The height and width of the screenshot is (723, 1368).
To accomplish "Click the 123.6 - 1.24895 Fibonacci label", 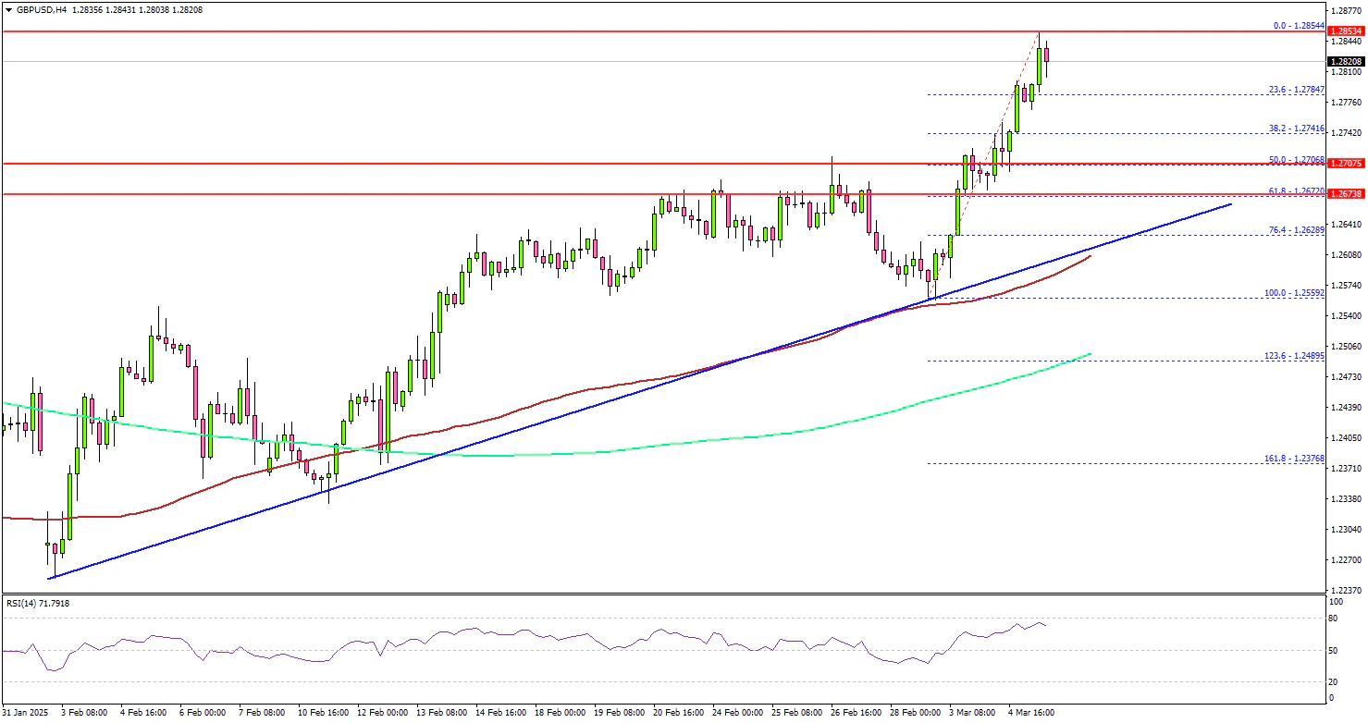I will [x=1295, y=356].
